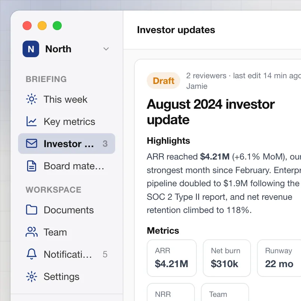Click the NRR metric card
The image size is (301, 301).
(x=171, y=292)
